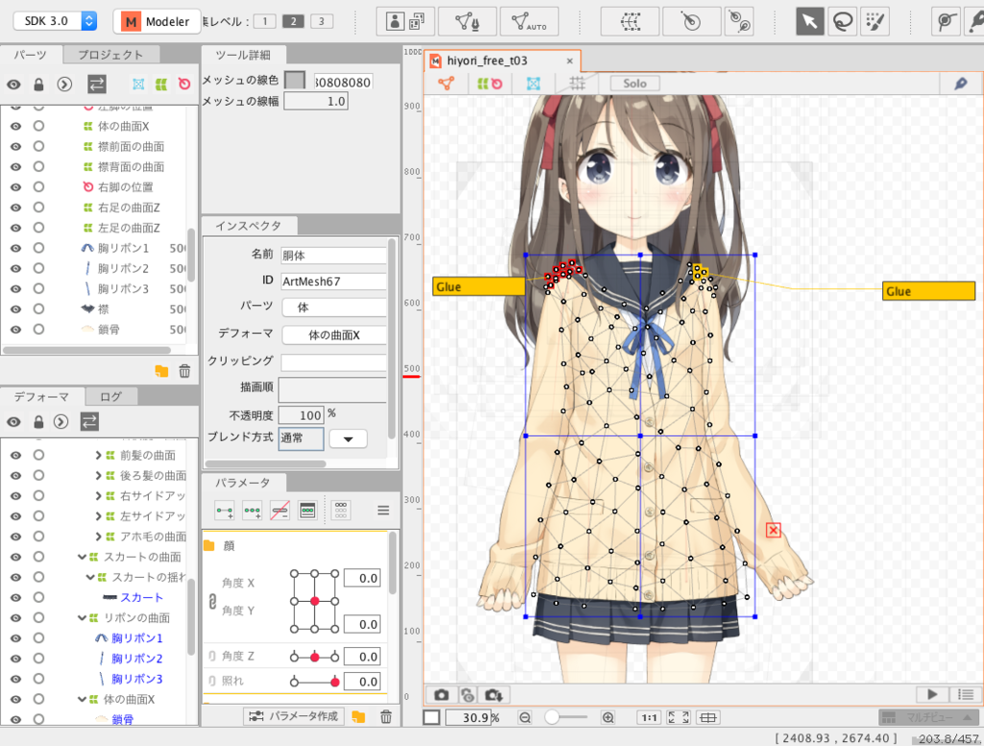Create new folder in parts panel
Screen dimensions: 984x746
[161, 371]
